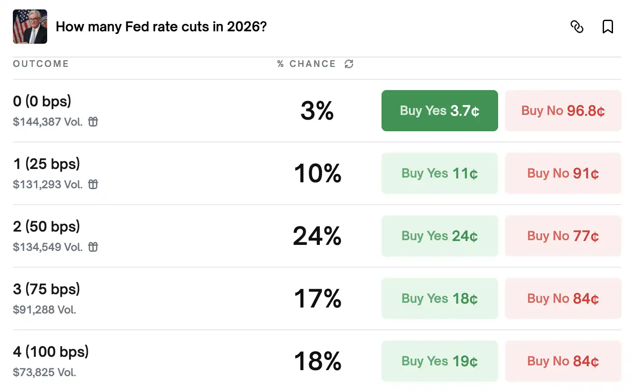637x392 pixels.
Task: Buy Yes at 19¢ for four cuts
Action: point(439,361)
